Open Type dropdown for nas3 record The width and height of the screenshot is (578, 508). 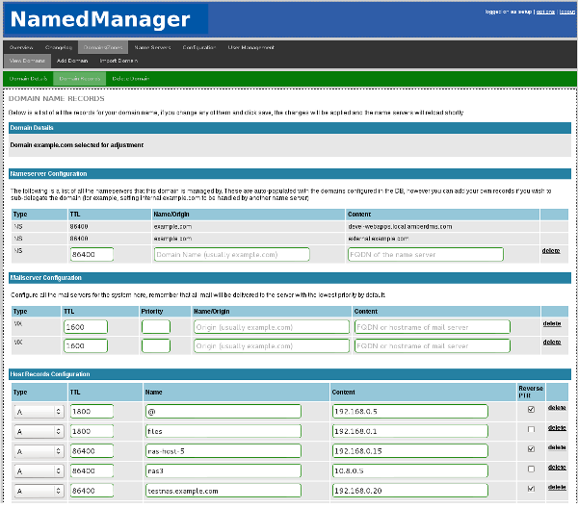[x=39, y=471]
